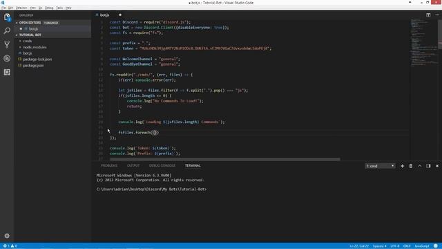Open bot.js in the project file tree
This screenshot has width=442, height=249.
[x=28, y=53]
